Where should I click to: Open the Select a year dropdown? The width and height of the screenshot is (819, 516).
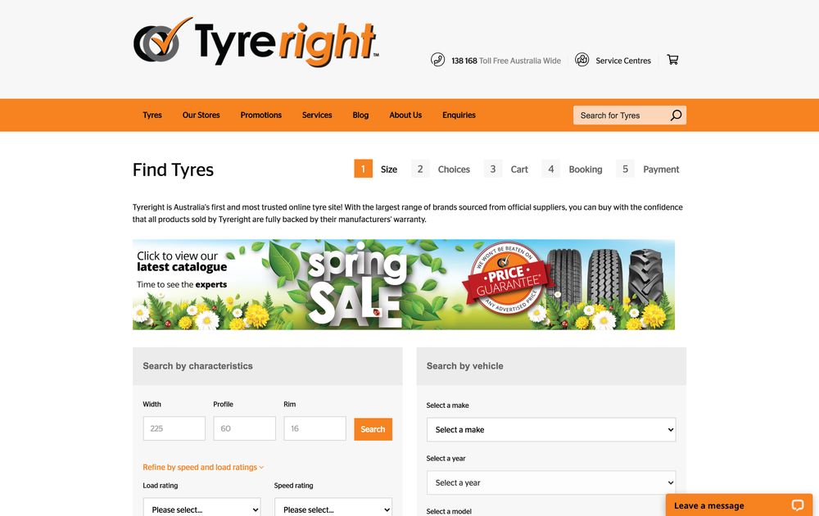[x=551, y=482]
